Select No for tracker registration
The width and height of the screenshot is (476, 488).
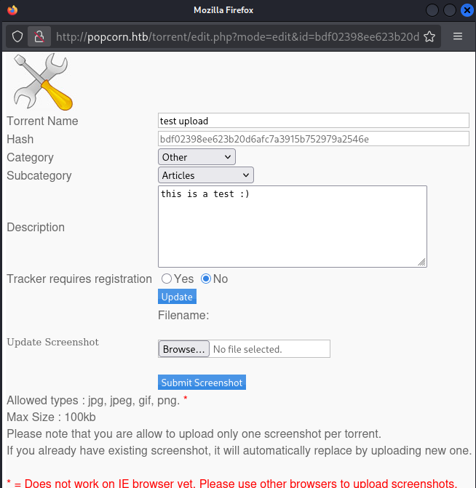pyautogui.click(x=206, y=279)
